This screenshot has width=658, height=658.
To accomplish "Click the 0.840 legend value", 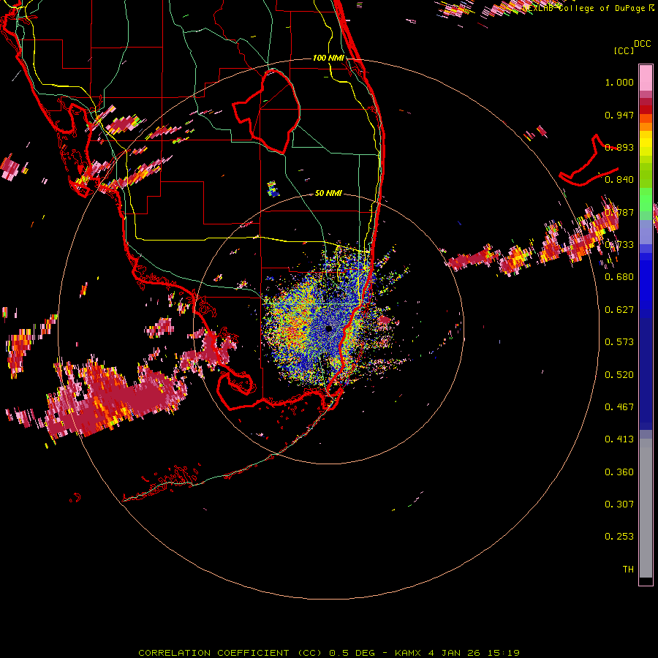I will pos(619,180).
